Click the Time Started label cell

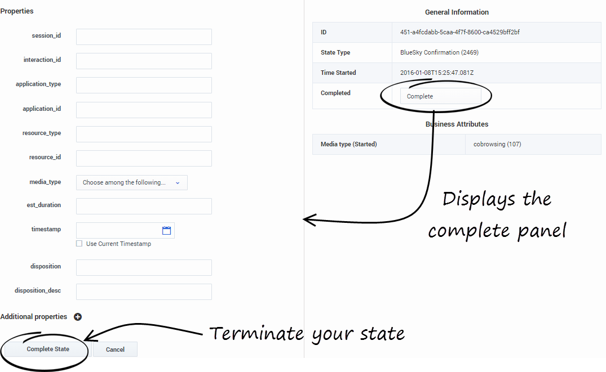click(x=352, y=73)
